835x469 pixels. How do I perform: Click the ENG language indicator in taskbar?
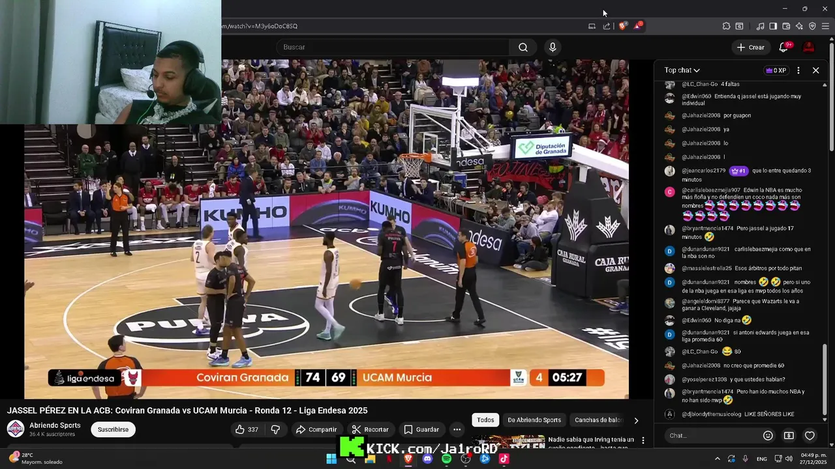[x=761, y=459]
